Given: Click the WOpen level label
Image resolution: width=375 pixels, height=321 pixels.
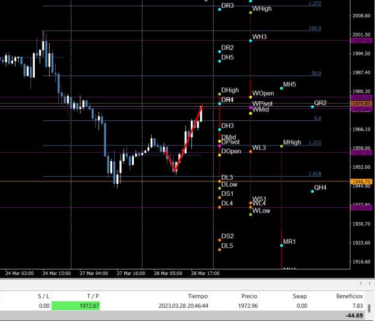Looking at the screenshot, I should [x=263, y=93].
